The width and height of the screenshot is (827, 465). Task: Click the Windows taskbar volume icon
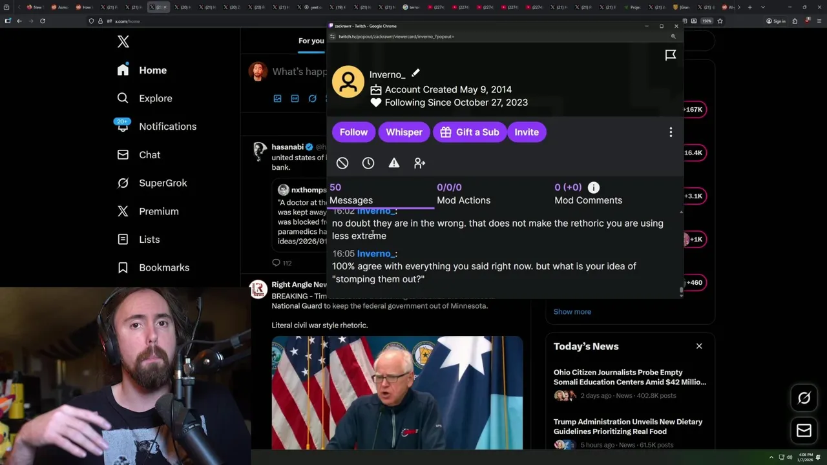coord(789,457)
